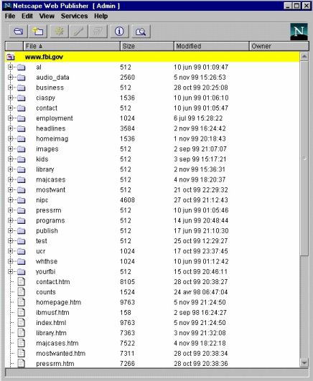Viewport: 313px width, 381px height.
Task: Click the Netscape N logo
Action: coord(299,32)
